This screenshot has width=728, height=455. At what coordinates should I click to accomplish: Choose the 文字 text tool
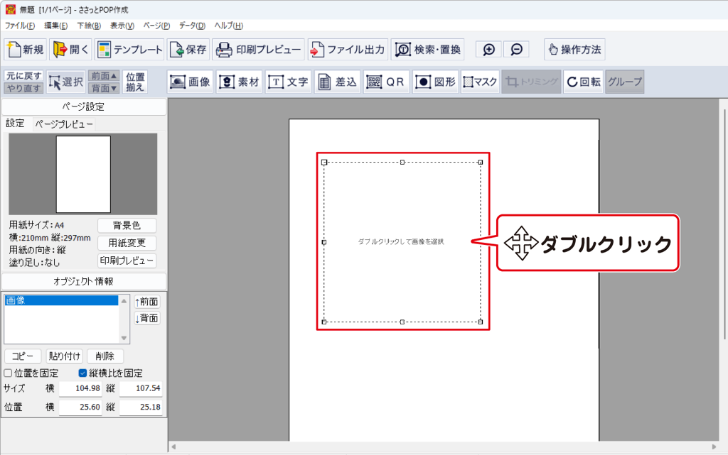(x=288, y=82)
